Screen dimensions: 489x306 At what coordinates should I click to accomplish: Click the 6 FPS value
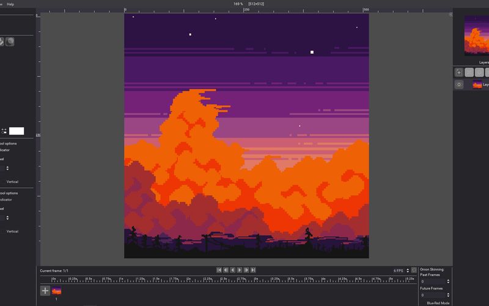pos(399,271)
